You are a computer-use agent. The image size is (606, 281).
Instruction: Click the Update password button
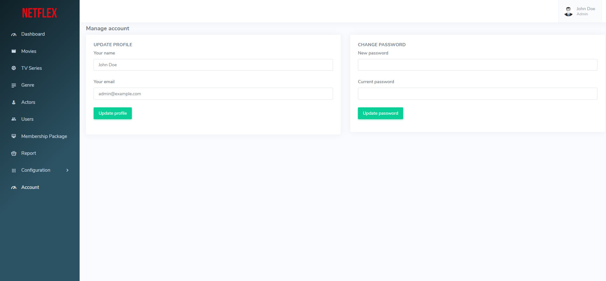[381, 113]
